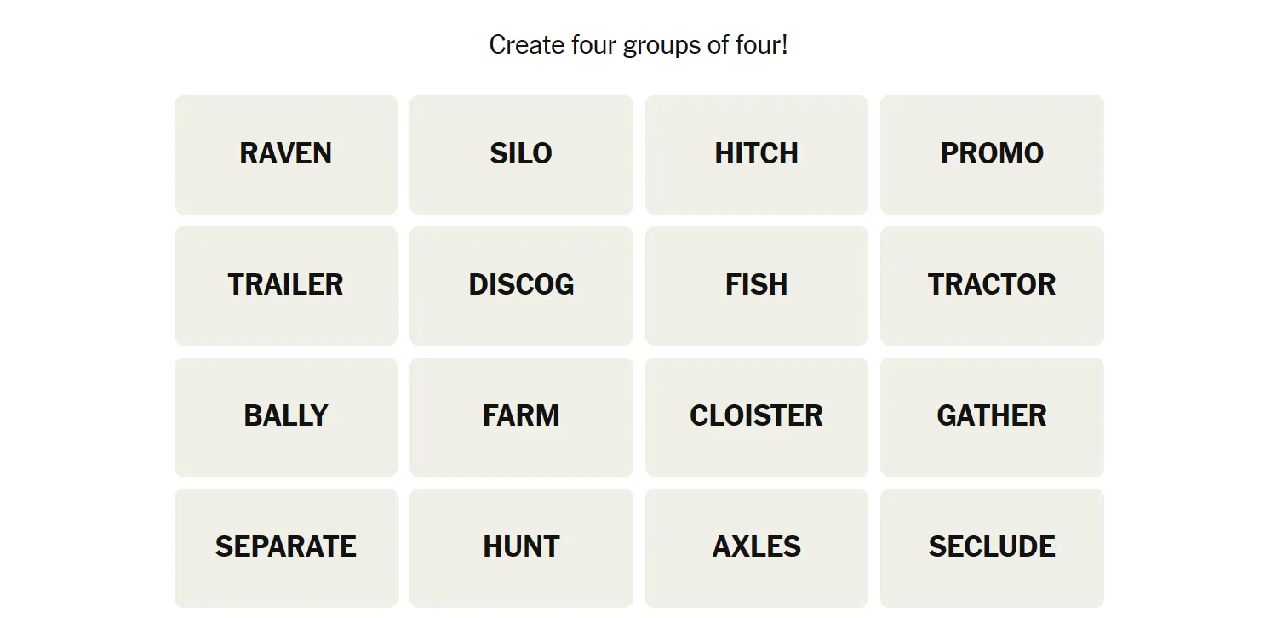The image size is (1277, 618).
Task: Click the SEPARATE word tile
Action: (x=286, y=547)
